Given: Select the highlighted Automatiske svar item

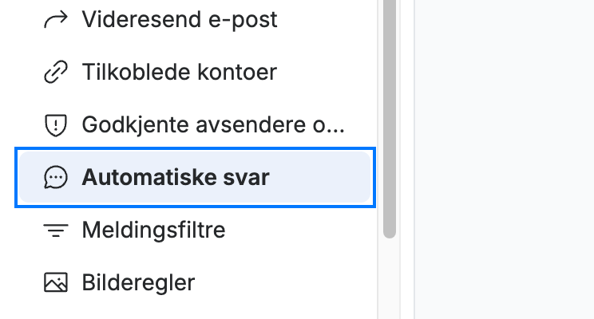Looking at the screenshot, I should coord(195,177).
